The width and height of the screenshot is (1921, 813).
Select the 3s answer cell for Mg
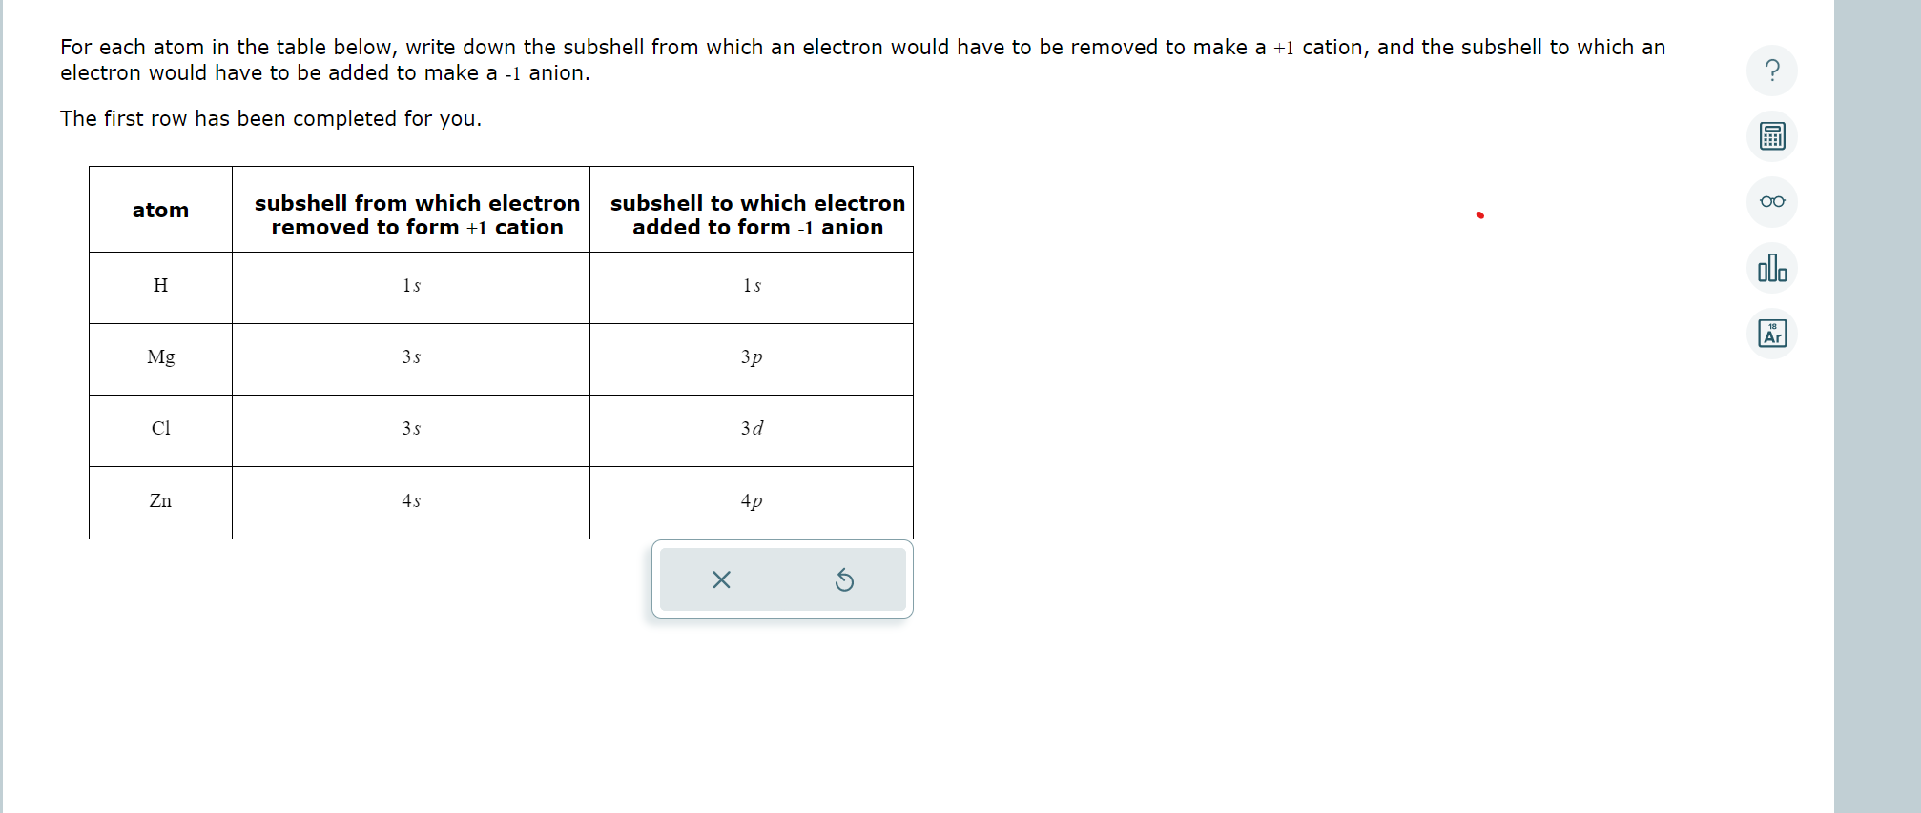[x=411, y=358]
